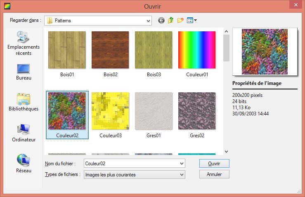The width and height of the screenshot is (305, 197).
Task: Click the Annuler button
Action: point(214,174)
